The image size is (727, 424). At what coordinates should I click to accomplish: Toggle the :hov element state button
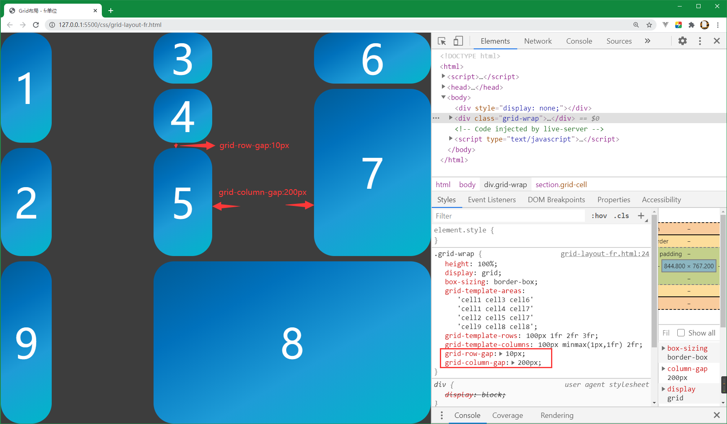pyautogui.click(x=599, y=216)
